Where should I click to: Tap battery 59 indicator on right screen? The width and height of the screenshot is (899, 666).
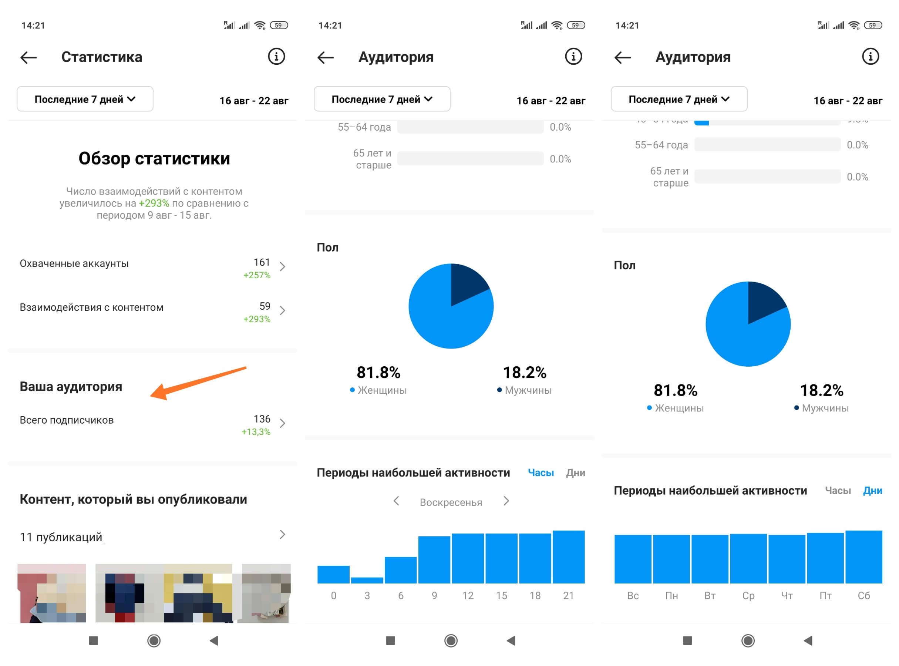(x=873, y=26)
